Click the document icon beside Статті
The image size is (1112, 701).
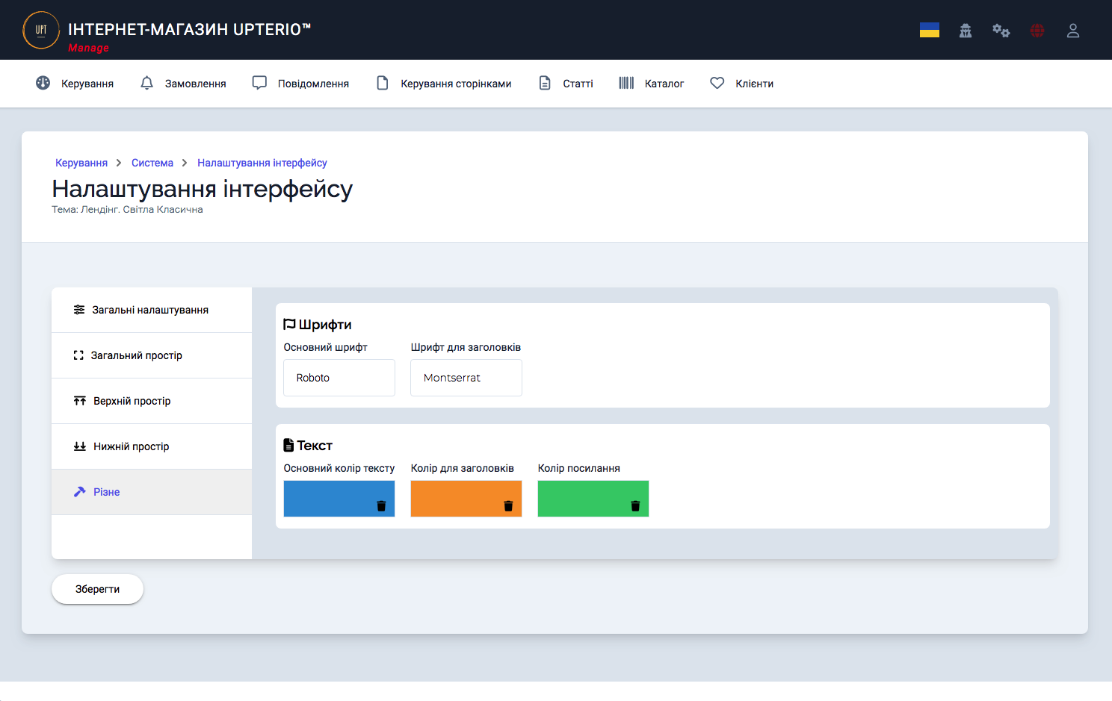545,83
